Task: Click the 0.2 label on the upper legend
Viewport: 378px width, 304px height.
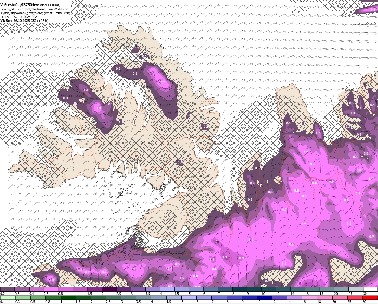Action: click(x=3, y=294)
